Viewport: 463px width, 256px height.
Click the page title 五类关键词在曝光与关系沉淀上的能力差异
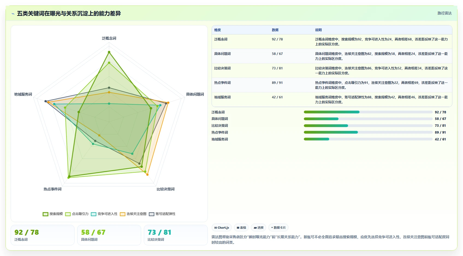[69, 14]
